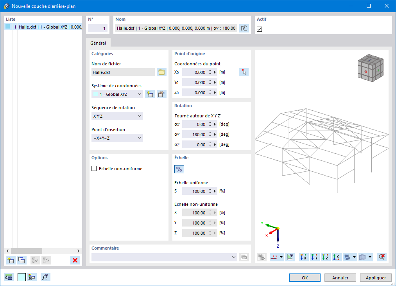Open render cube dropdown arrow
Viewport: 396px width, 286px height.
coord(370,257)
